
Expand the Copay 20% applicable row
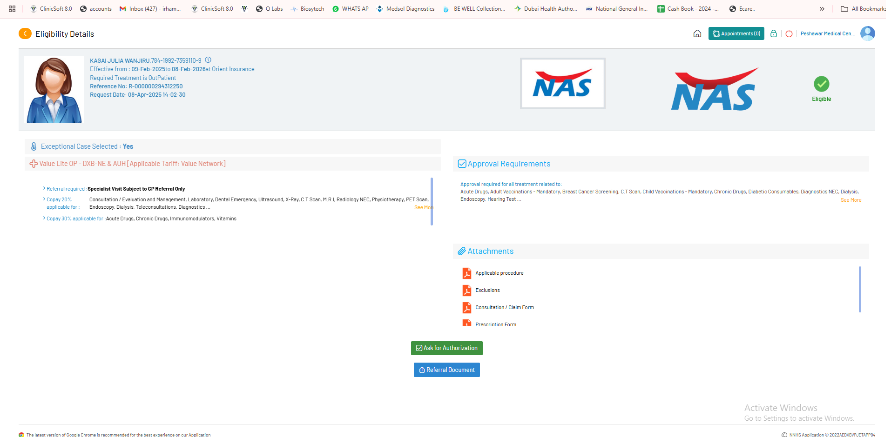(x=44, y=199)
